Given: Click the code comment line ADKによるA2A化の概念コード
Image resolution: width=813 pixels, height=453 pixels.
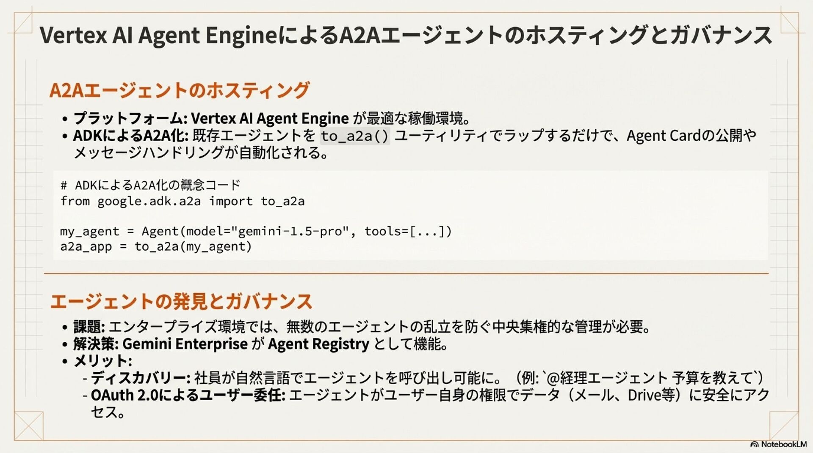Looking at the screenshot, I should tap(150, 185).
